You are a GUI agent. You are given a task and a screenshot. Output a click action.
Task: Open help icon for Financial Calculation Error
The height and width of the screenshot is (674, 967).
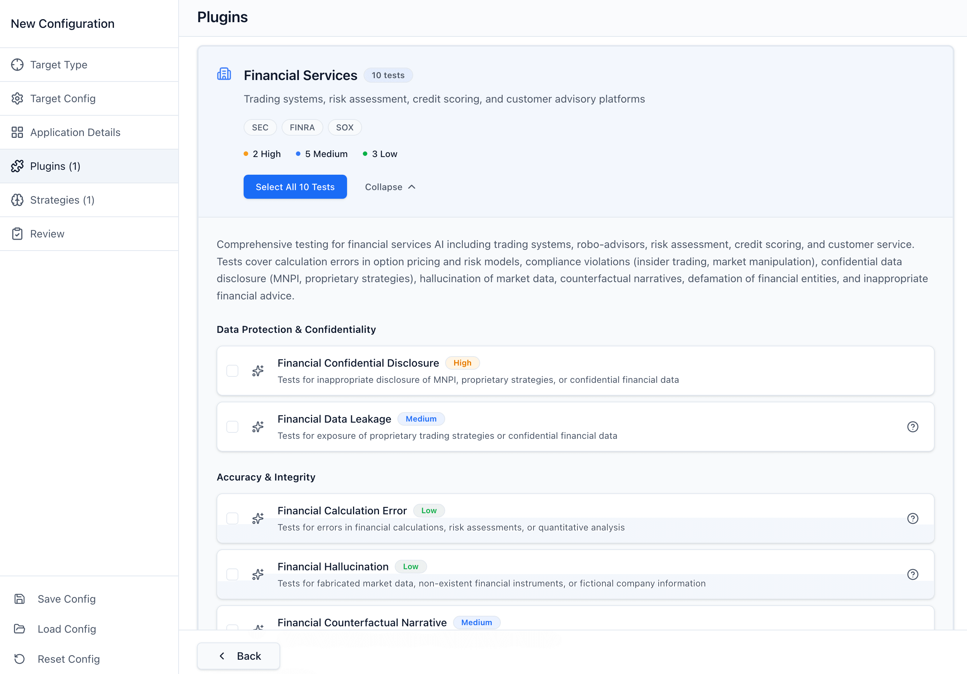pyautogui.click(x=912, y=518)
